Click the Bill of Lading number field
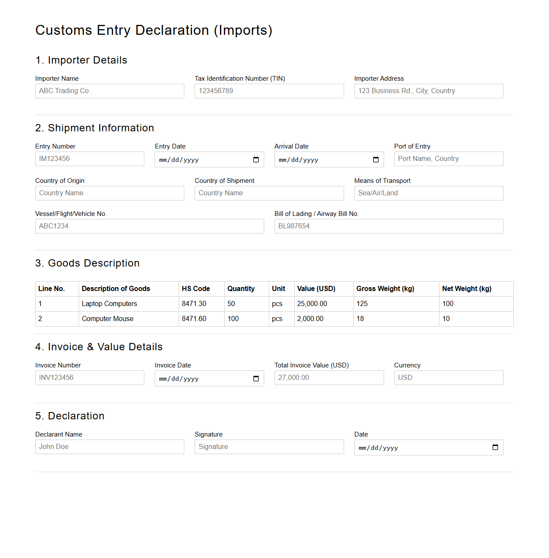The width and height of the screenshot is (549, 558). click(x=388, y=226)
